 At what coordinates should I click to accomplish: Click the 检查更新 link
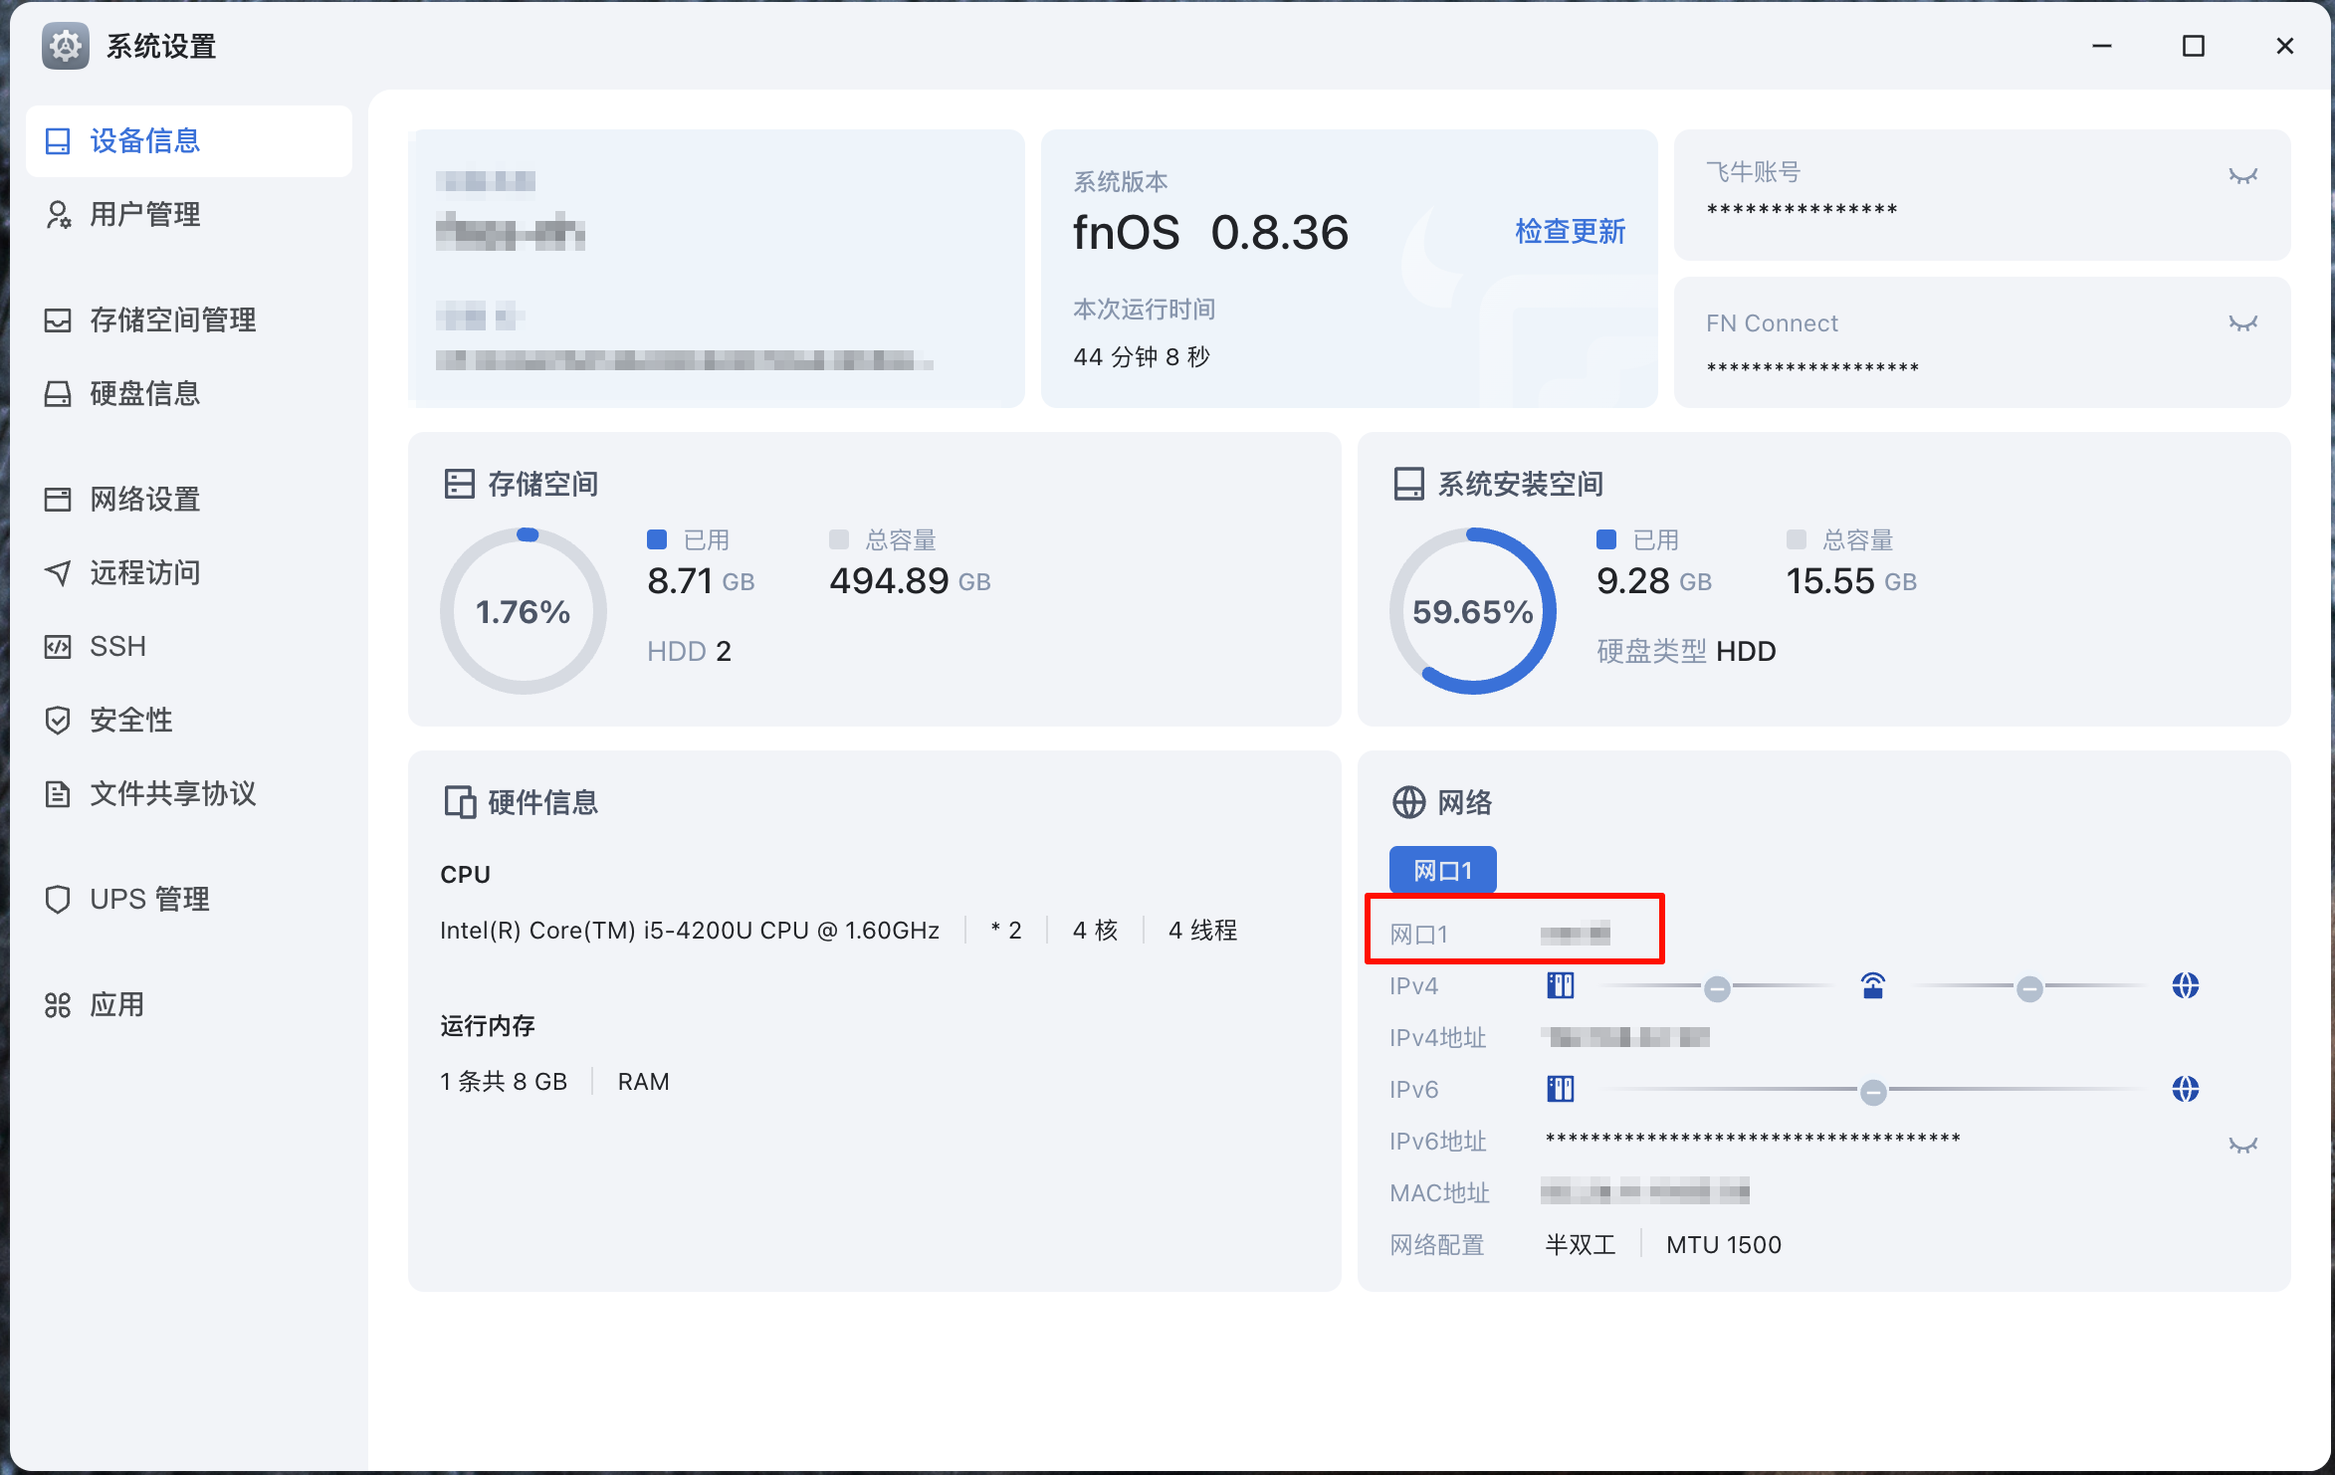1570,232
